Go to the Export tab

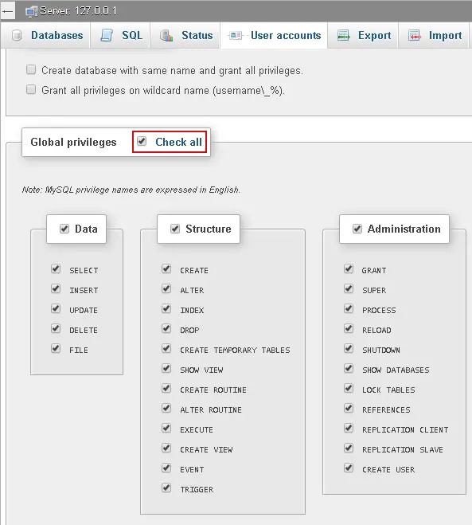pyautogui.click(x=363, y=36)
